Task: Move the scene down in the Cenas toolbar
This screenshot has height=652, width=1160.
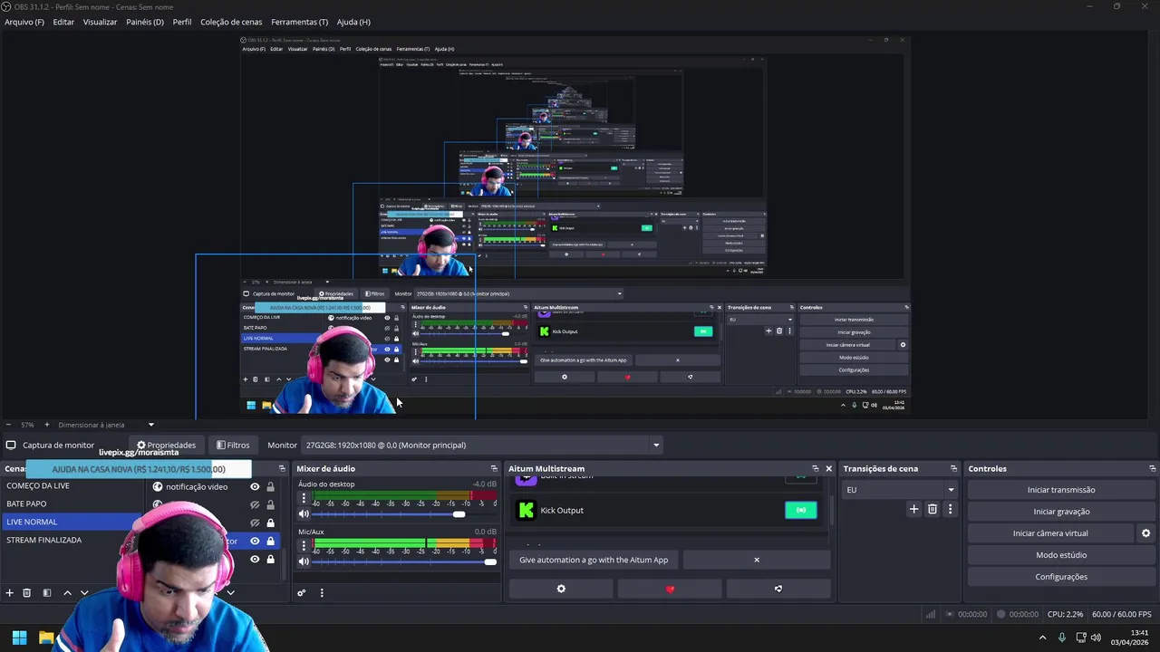Action: click(x=84, y=593)
